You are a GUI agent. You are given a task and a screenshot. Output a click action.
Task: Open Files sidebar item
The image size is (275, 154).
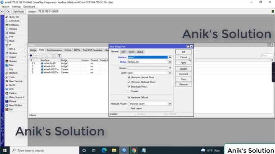coord(12,65)
